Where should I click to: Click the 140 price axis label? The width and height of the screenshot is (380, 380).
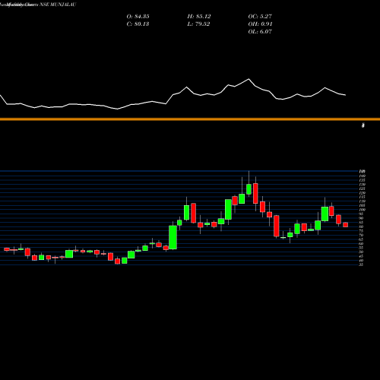pyautogui.click(x=363, y=176)
